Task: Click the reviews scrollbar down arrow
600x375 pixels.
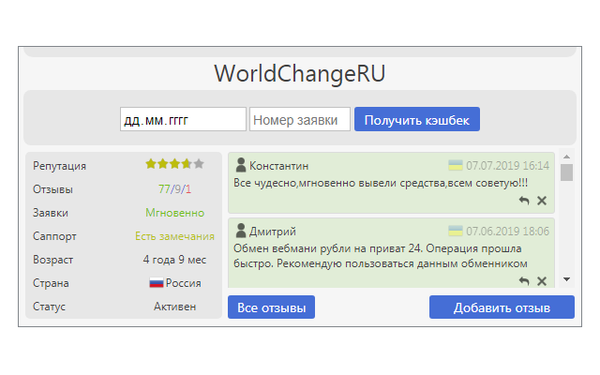Action: (566, 279)
